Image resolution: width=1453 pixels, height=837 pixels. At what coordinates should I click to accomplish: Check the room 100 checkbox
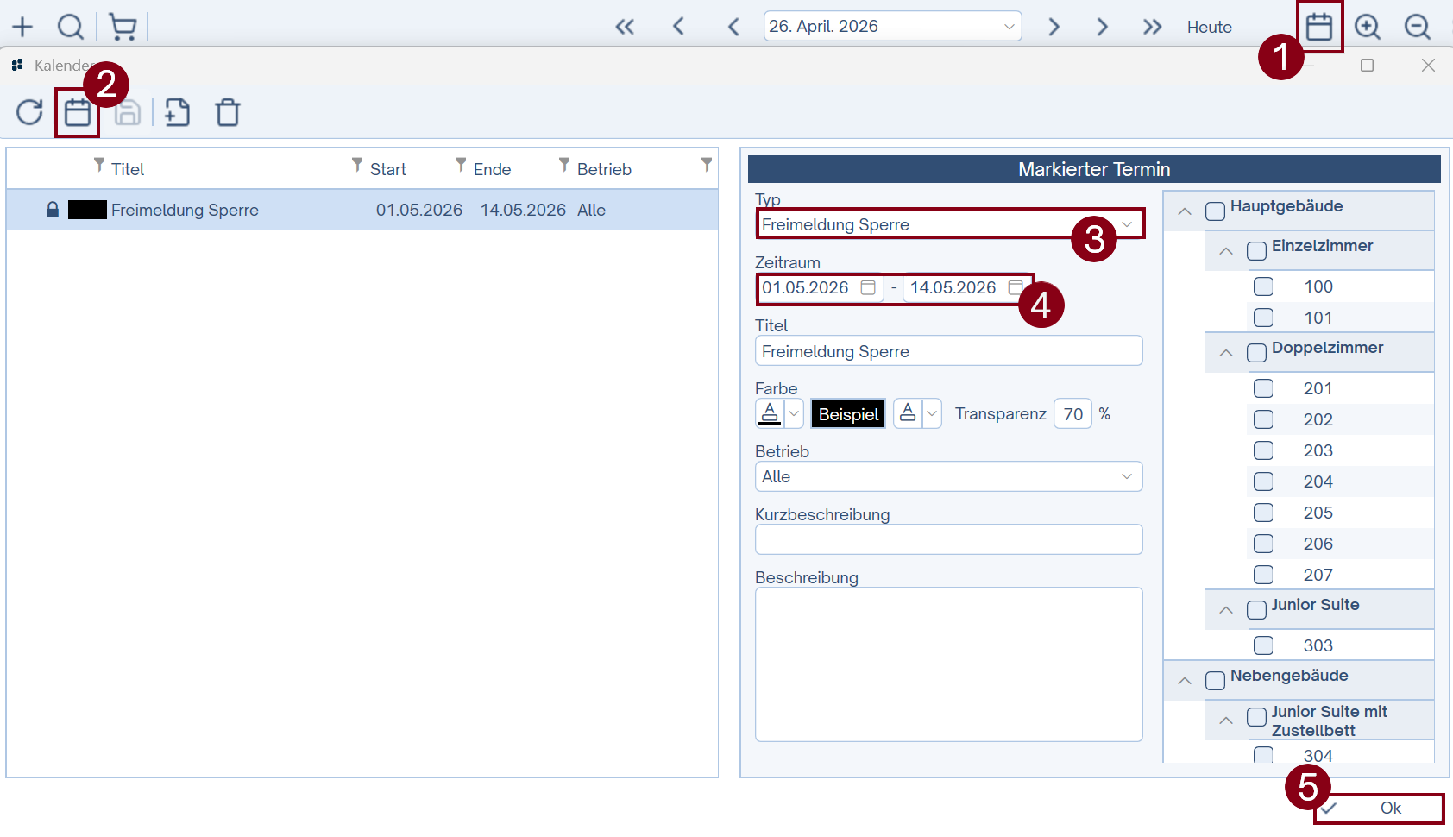coord(1263,286)
